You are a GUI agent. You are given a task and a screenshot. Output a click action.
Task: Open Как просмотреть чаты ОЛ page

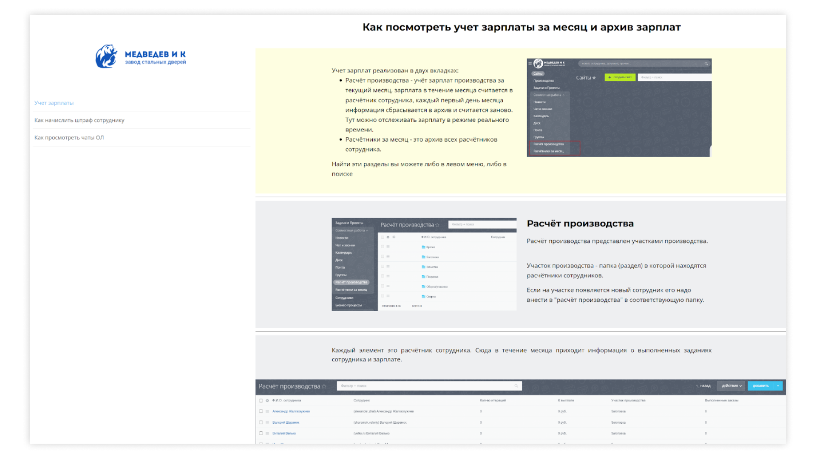pyautogui.click(x=69, y=138)
